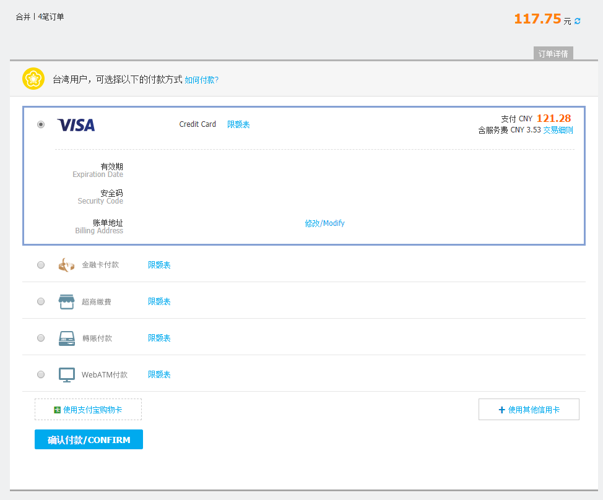Screen dimensions: 603x500
Task: Select the 超商缴费 radio button
Action: pyautogui.click(x=41, y=301)
